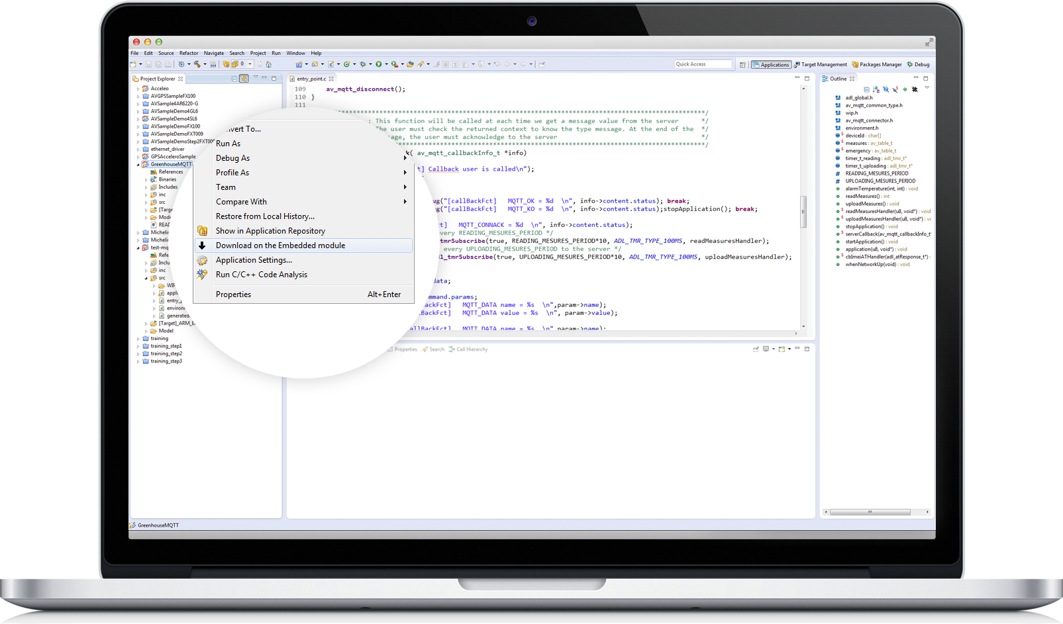Screen dimensions: 1063x624
Task: Click the Build hammer toolbar icon
Action: (x=197, y=64)
